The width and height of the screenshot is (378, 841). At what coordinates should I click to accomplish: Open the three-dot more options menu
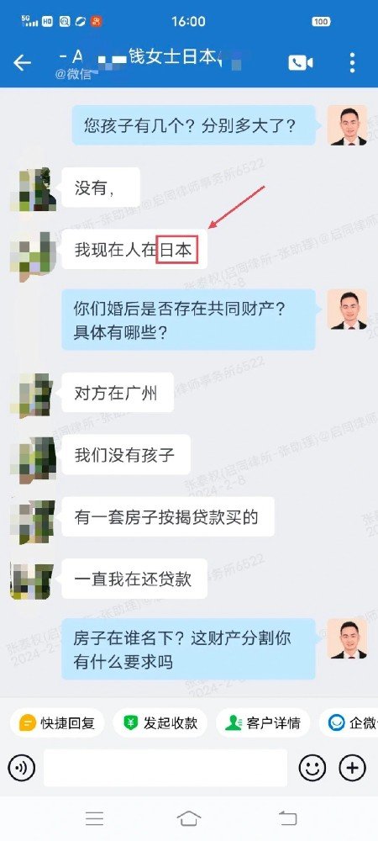[352, 63]
